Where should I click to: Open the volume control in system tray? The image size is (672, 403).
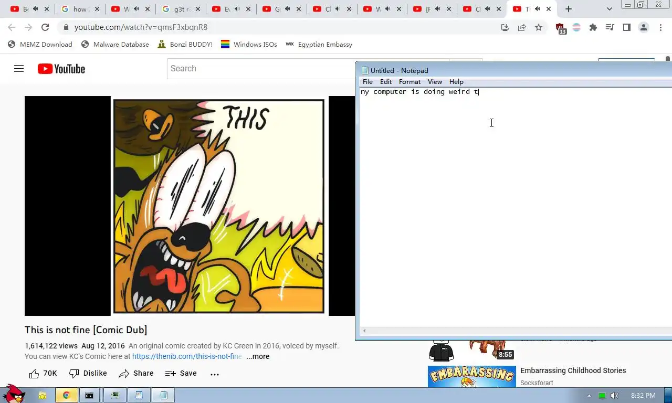tap(614, 396)
